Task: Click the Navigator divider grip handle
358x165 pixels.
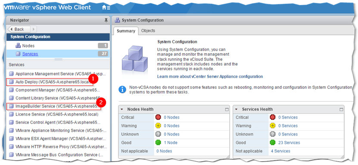Action: (x=59, y=59)
